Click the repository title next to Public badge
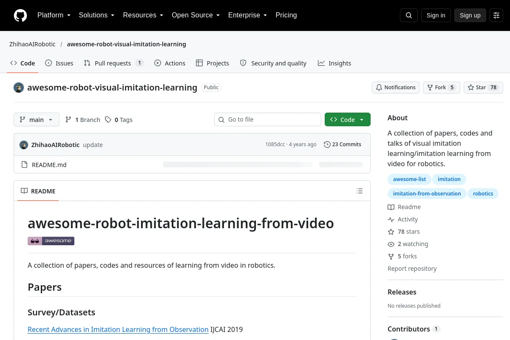Image resolution: width=510 pixels, height=340 pixels. 112,88
